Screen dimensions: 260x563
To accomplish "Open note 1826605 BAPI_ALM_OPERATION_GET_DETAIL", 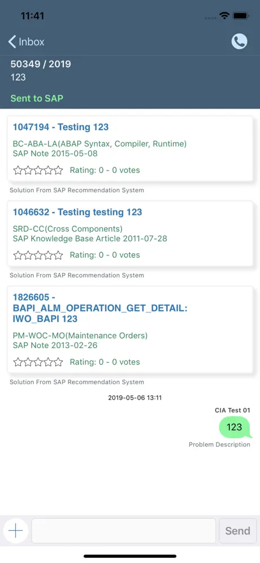I will (x=100, y=308).
